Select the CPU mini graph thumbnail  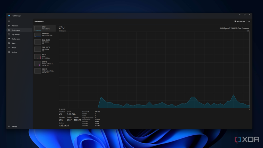(x=38, y=28)
